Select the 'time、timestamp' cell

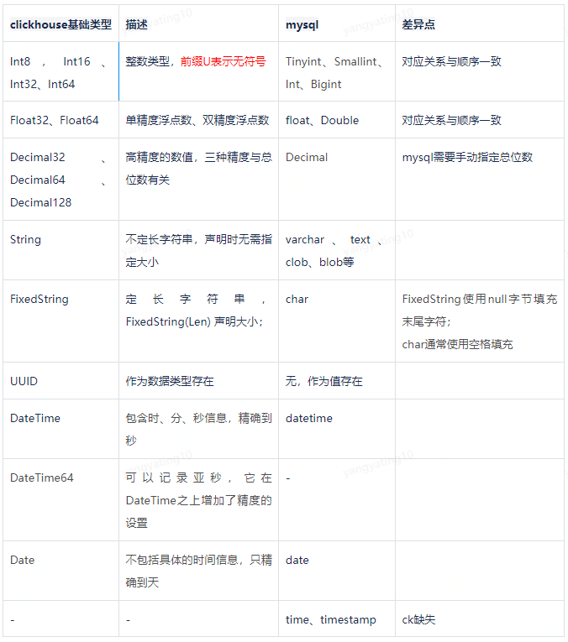[336, 619]
